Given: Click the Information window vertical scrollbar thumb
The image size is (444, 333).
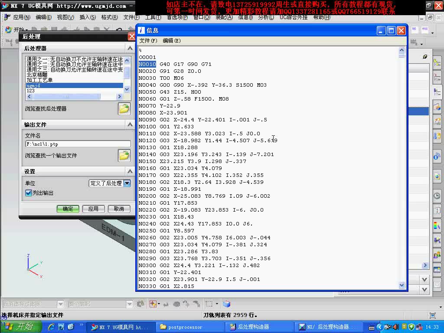Looking at the screenshot, I should click(x=402, y=56).
